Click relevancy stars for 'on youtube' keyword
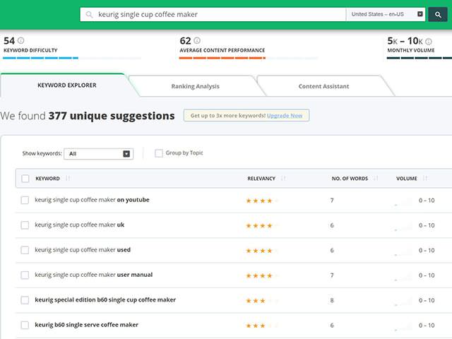 point(262,201)
